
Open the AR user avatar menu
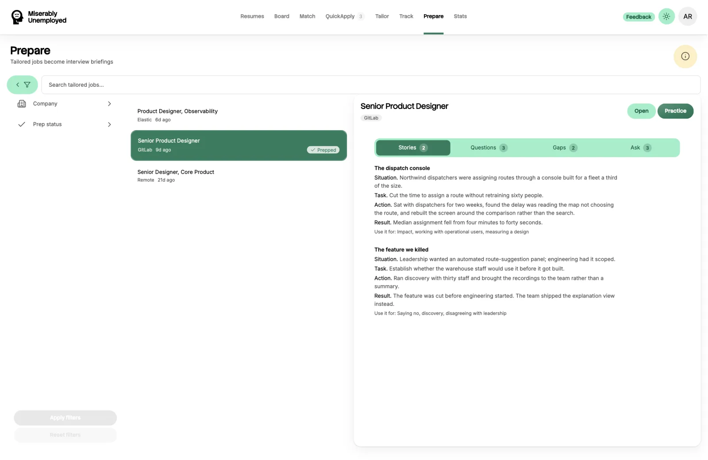[x=687, y=16]
